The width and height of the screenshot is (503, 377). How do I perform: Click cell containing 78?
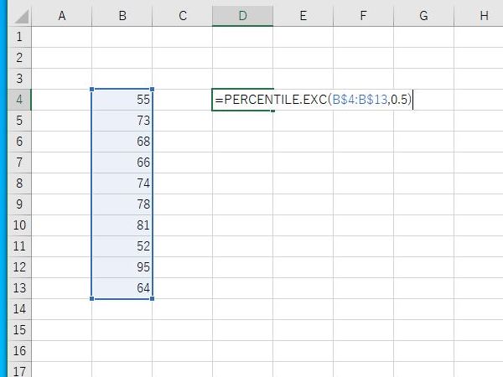(x=122, y=204)
